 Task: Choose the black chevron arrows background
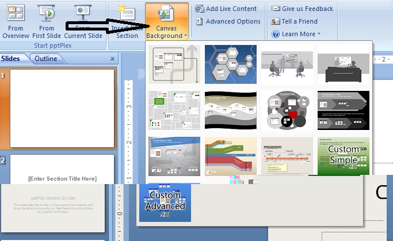(x=344, y=110)
